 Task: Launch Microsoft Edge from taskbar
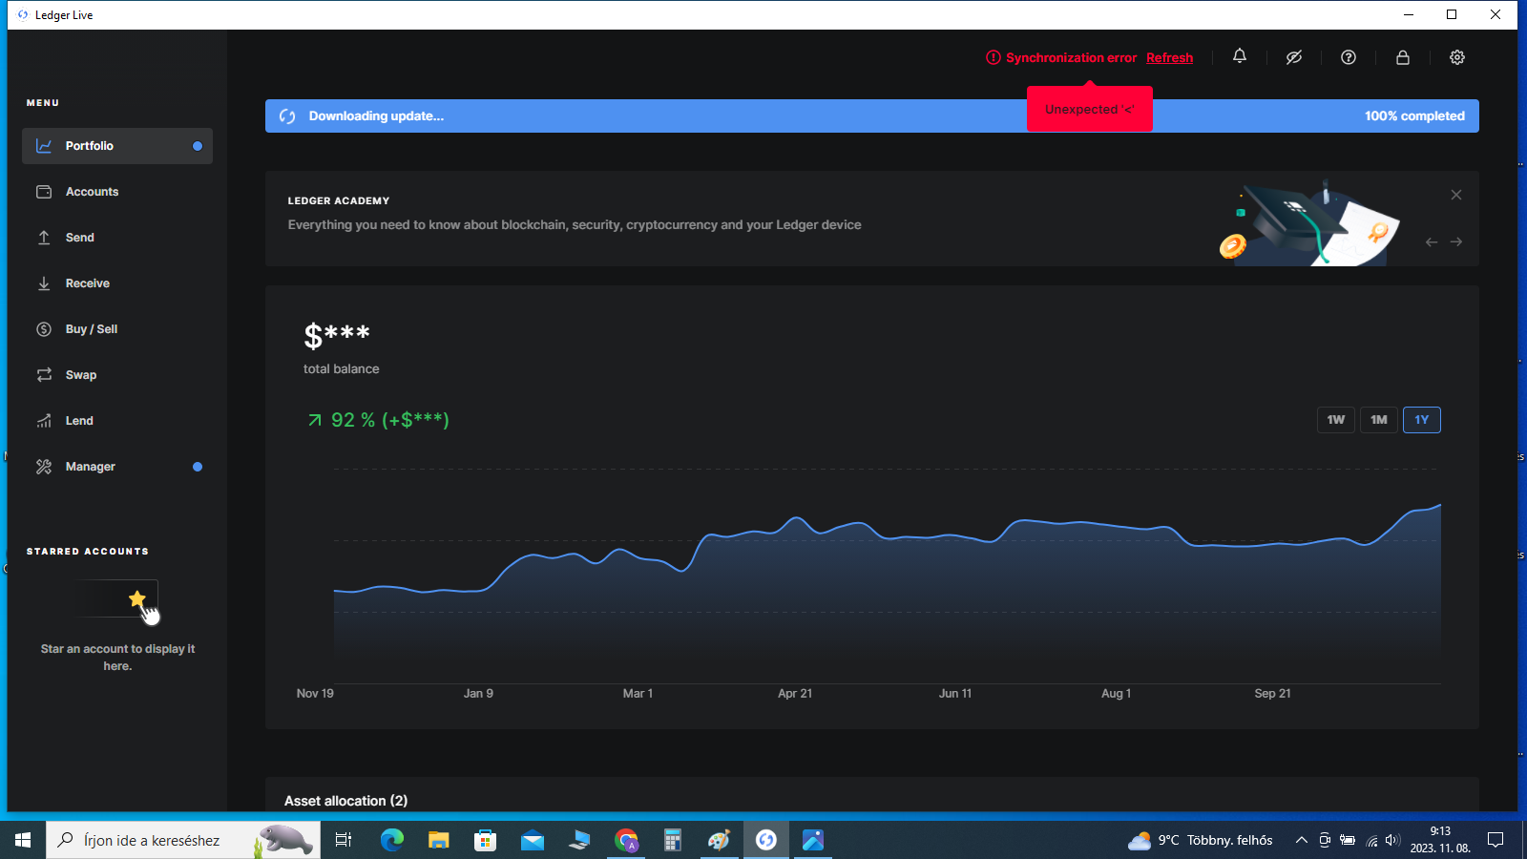tap(392, 840)
